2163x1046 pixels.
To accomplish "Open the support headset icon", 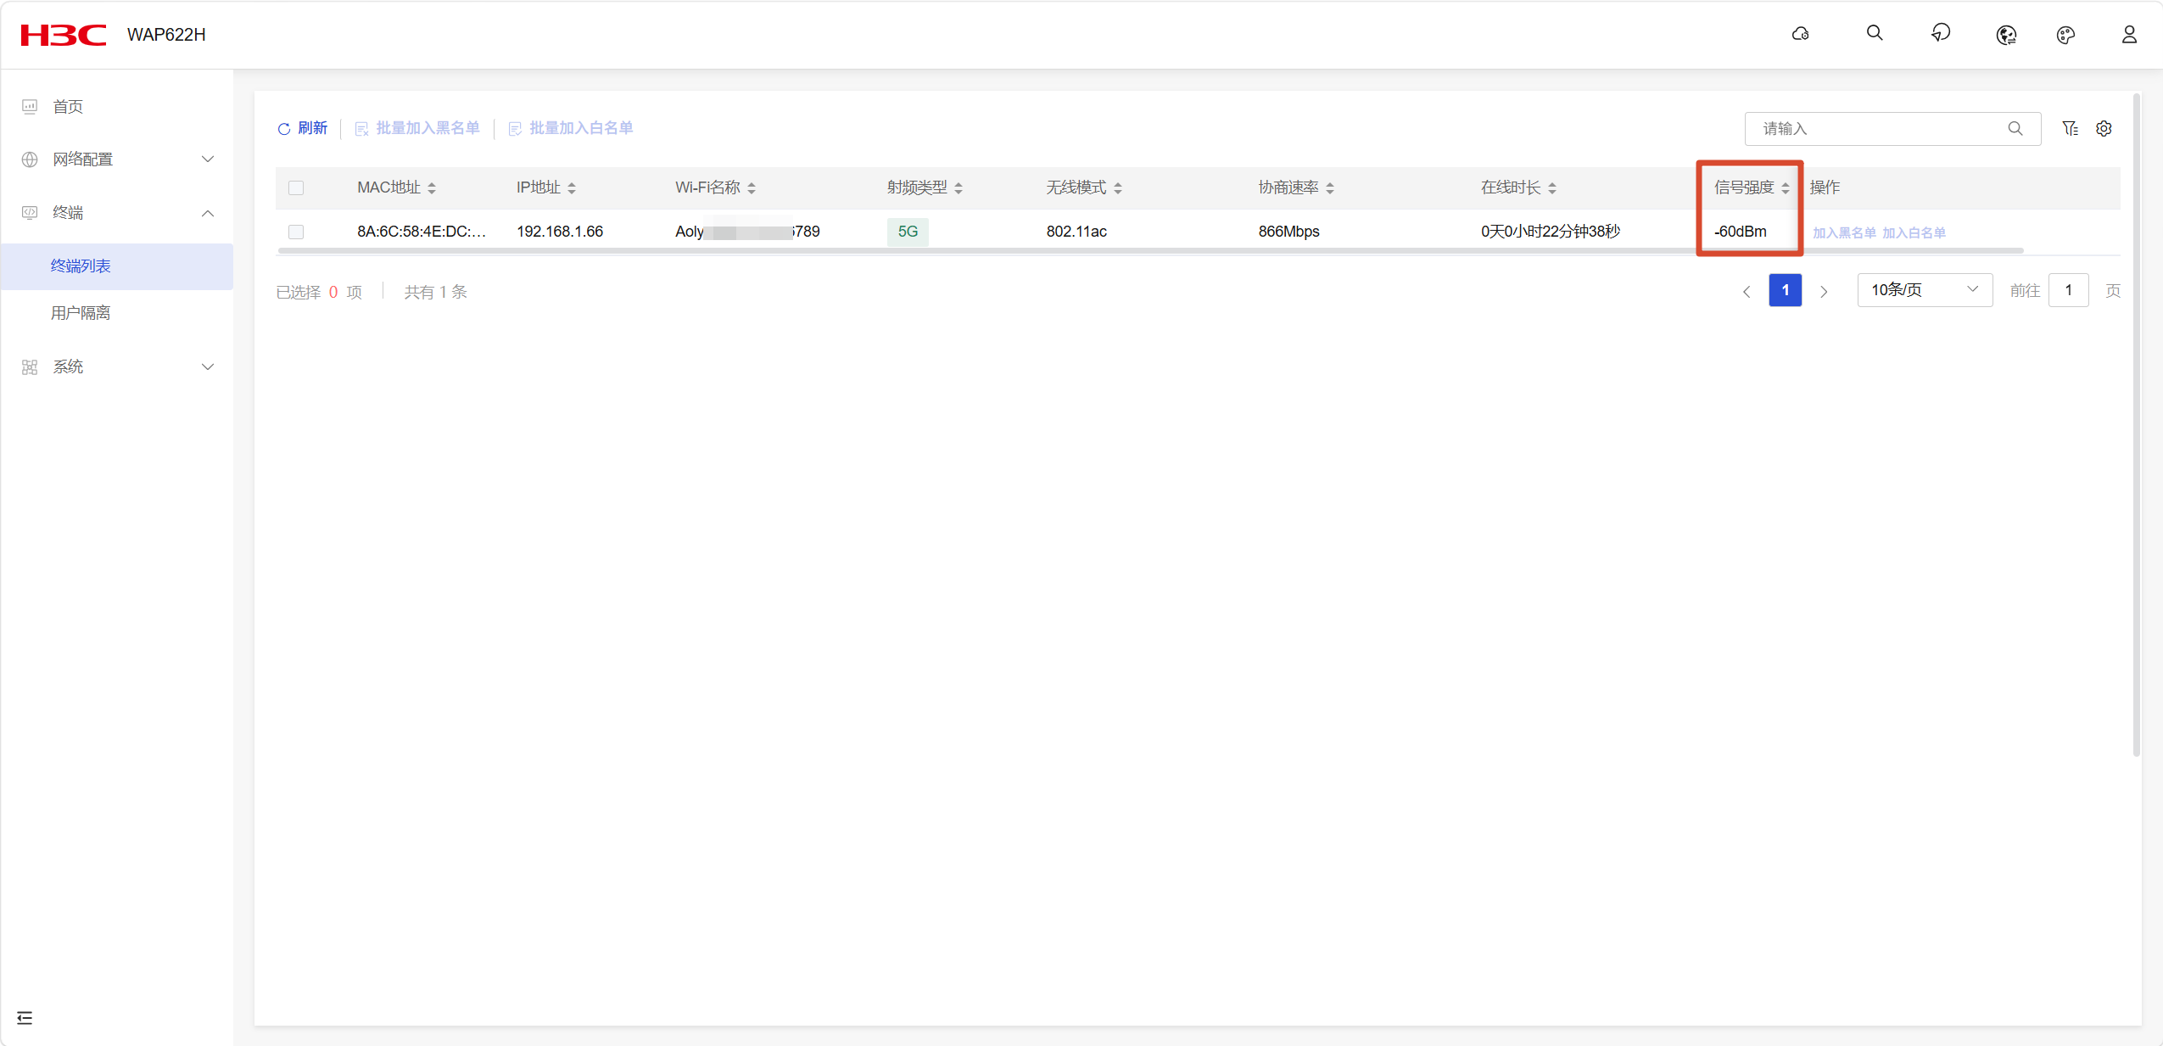I will point(1941,33).
